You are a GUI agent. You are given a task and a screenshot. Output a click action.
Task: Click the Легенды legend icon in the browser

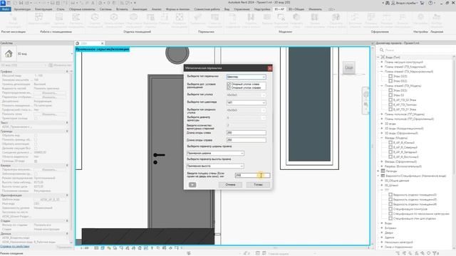[x=383, y=171]
